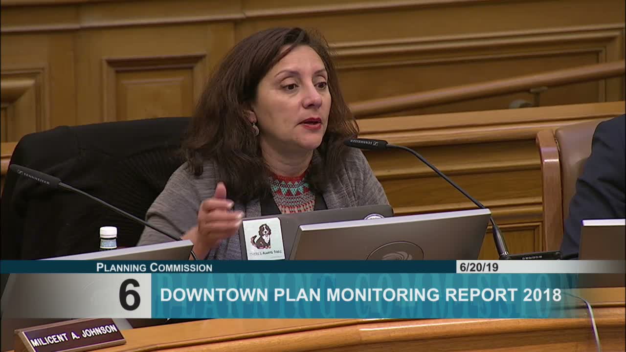Click the speaker's dangling earring

(x=255, y=129)
